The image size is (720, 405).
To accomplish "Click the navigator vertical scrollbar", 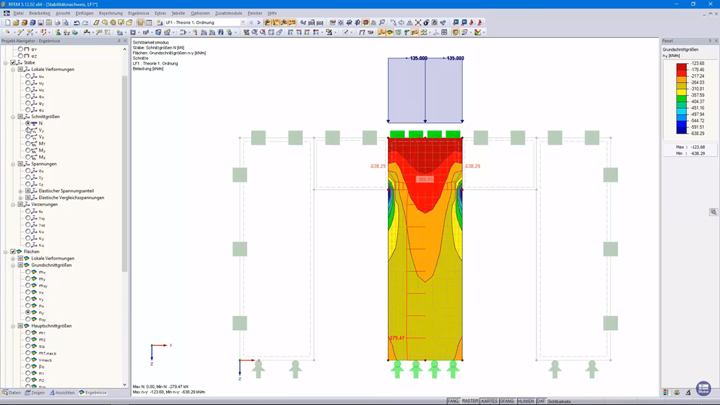I will 124,174.
